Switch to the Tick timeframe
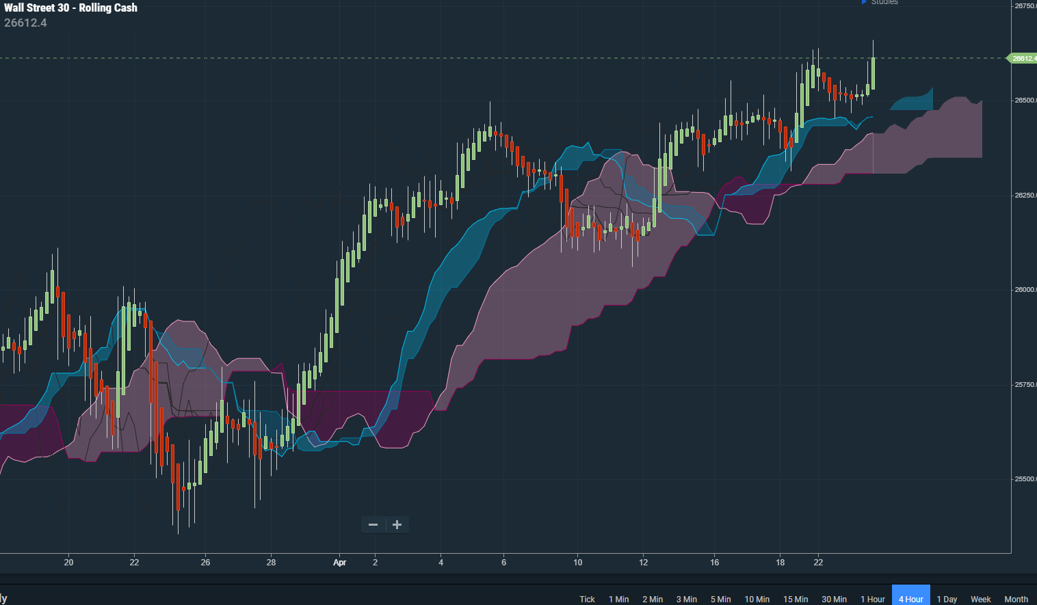 tap(588, 599)
